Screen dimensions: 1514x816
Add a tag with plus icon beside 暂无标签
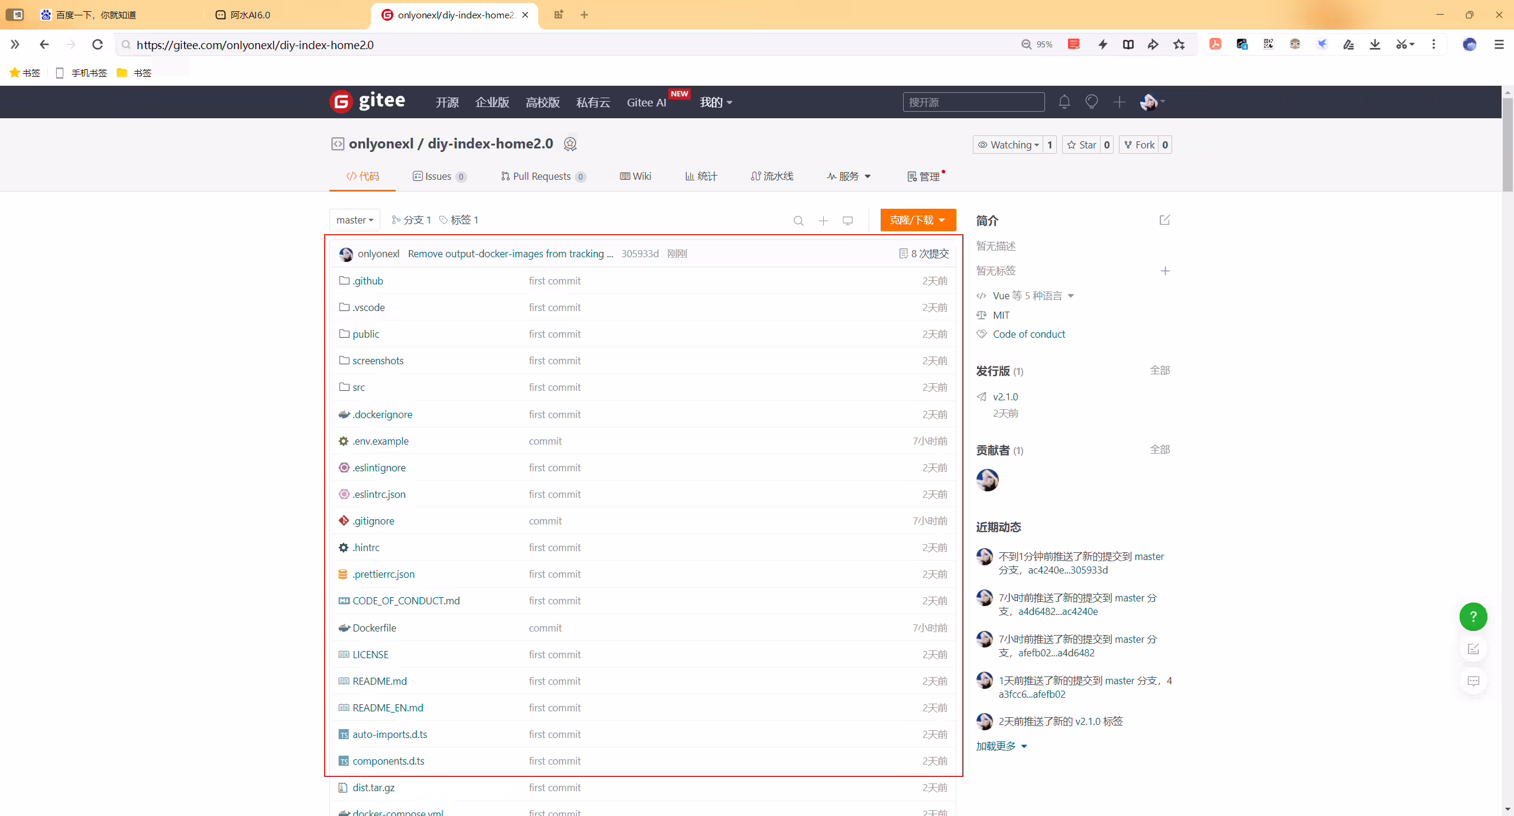pyautogui.click(x=1165, y=271)
